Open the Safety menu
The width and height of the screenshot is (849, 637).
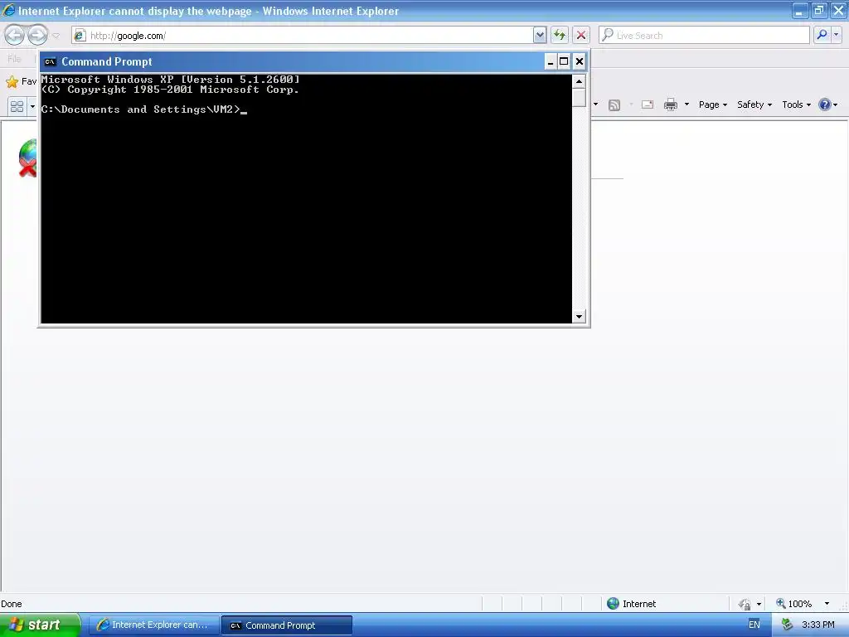[754, 105]
